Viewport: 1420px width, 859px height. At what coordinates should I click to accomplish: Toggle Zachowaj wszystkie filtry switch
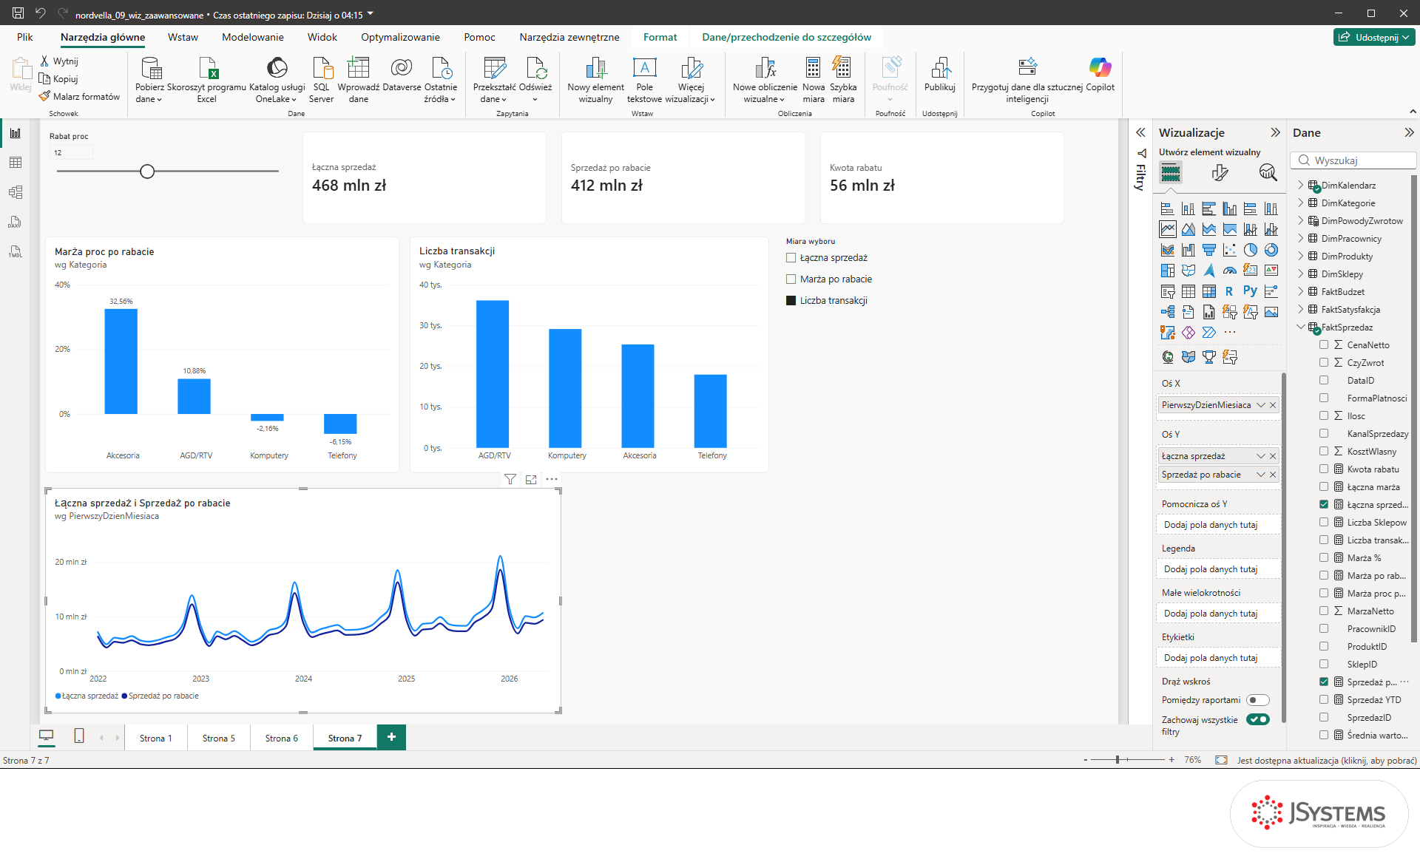click(x=1257, y=719)
